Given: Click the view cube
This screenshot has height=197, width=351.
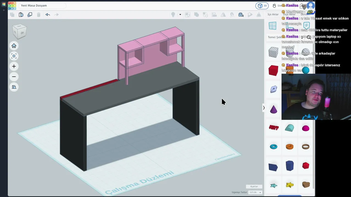Looking at the screenshot, I should [19, 31].
